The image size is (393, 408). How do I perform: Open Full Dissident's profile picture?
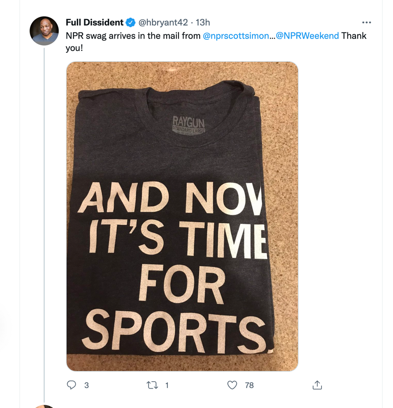tap(44, 31)
